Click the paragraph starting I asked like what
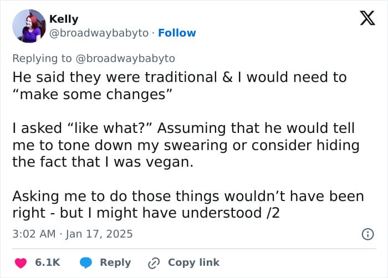This screenshot has width=388, height=278. 186,145
